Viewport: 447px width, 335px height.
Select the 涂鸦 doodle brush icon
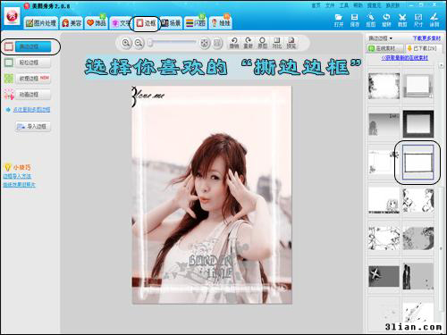pyautogui.click(x=434, y=21)
